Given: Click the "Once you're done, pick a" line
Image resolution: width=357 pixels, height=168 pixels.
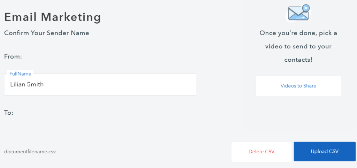Looking at the screenshot, I should click(x=298, y=33).
